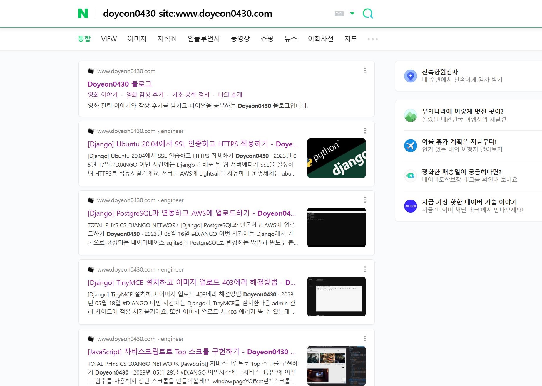
Task: Open 정확한 배송일이 궁금하다면? link
Action: [x=462, y=172]
